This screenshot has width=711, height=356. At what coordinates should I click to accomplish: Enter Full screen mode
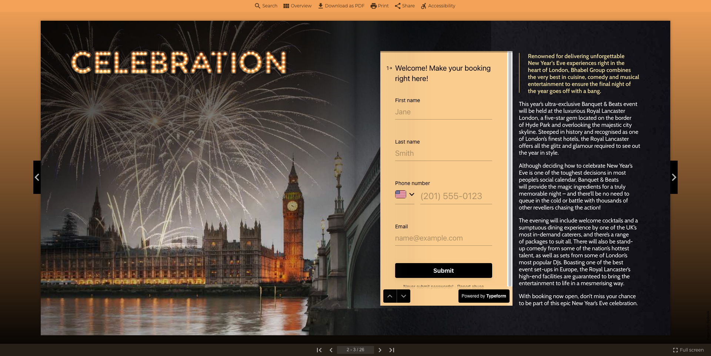click(x=688, y=350)
